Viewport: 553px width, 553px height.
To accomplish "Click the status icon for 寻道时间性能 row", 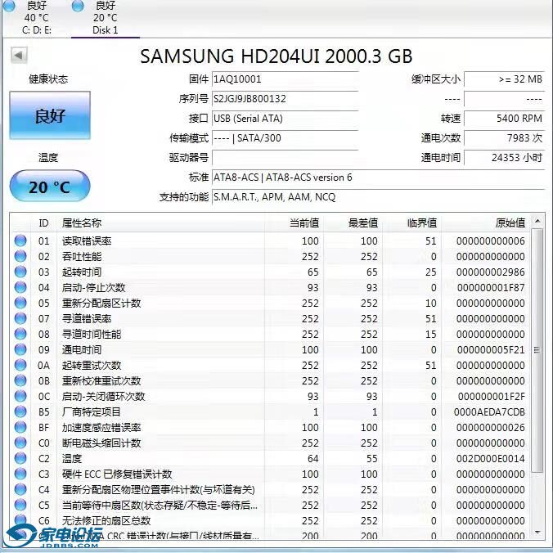I will [20, 334].
